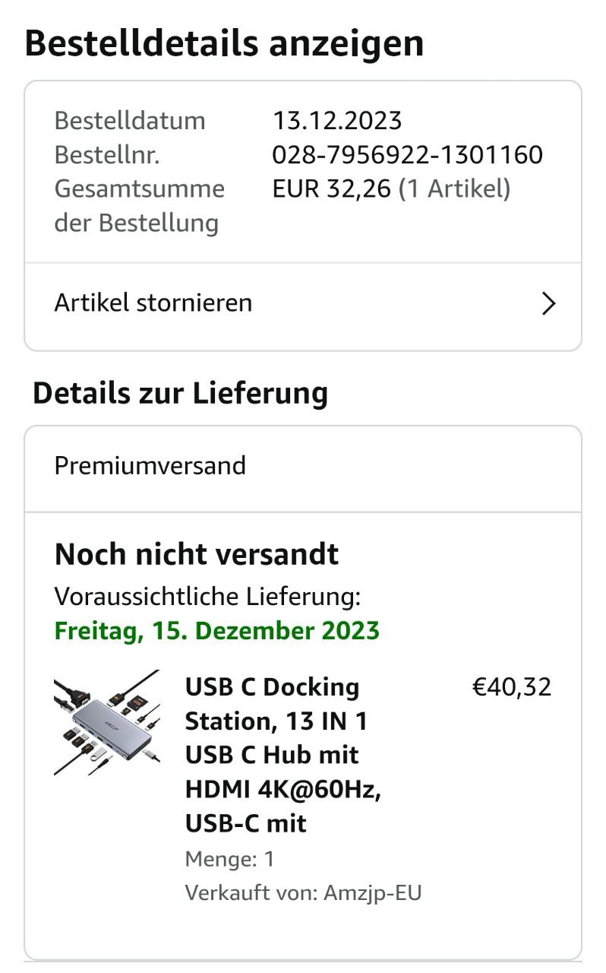Tap the (1 Artikel) item count
This screenshot has height=973, width=606.
click(455, 189)
